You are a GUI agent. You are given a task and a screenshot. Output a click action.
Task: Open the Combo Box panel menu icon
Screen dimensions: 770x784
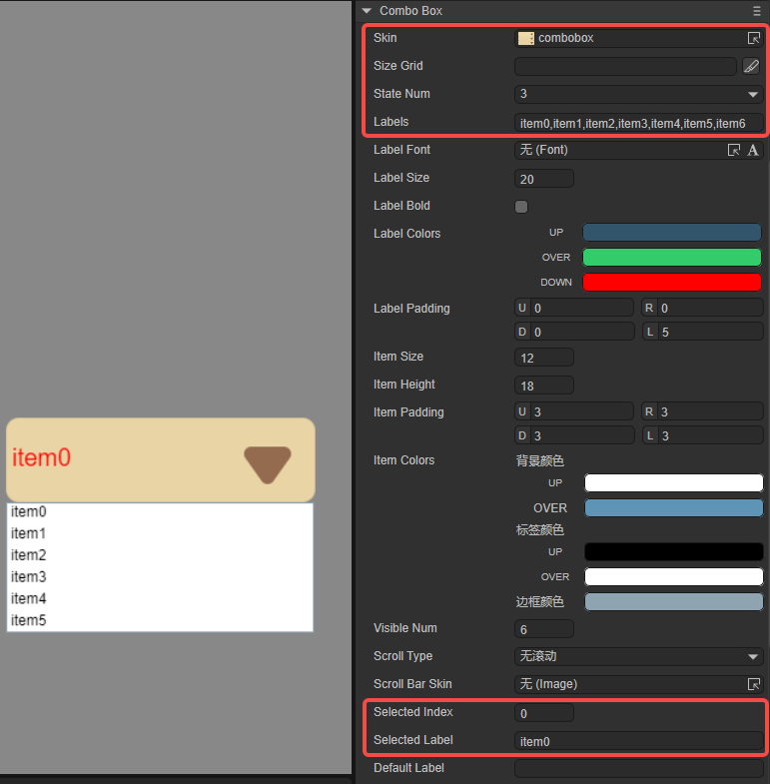point(757,11)
